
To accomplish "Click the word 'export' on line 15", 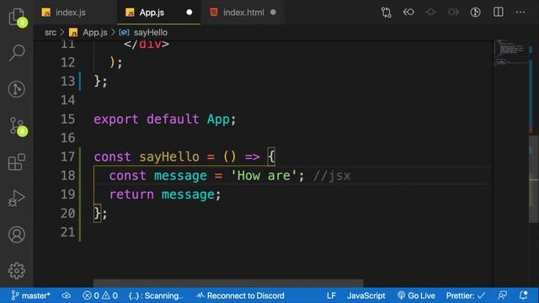I will (x=116, y=120).
